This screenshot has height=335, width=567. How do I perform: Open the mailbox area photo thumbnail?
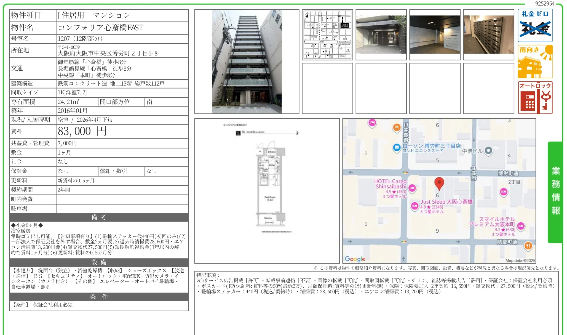pyautogui.click(x=488, y=34)
